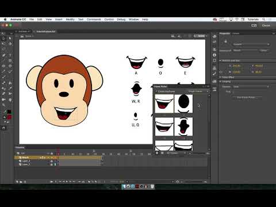Open the Modify menu
276x207 pixels.
[x=70, y=20]
